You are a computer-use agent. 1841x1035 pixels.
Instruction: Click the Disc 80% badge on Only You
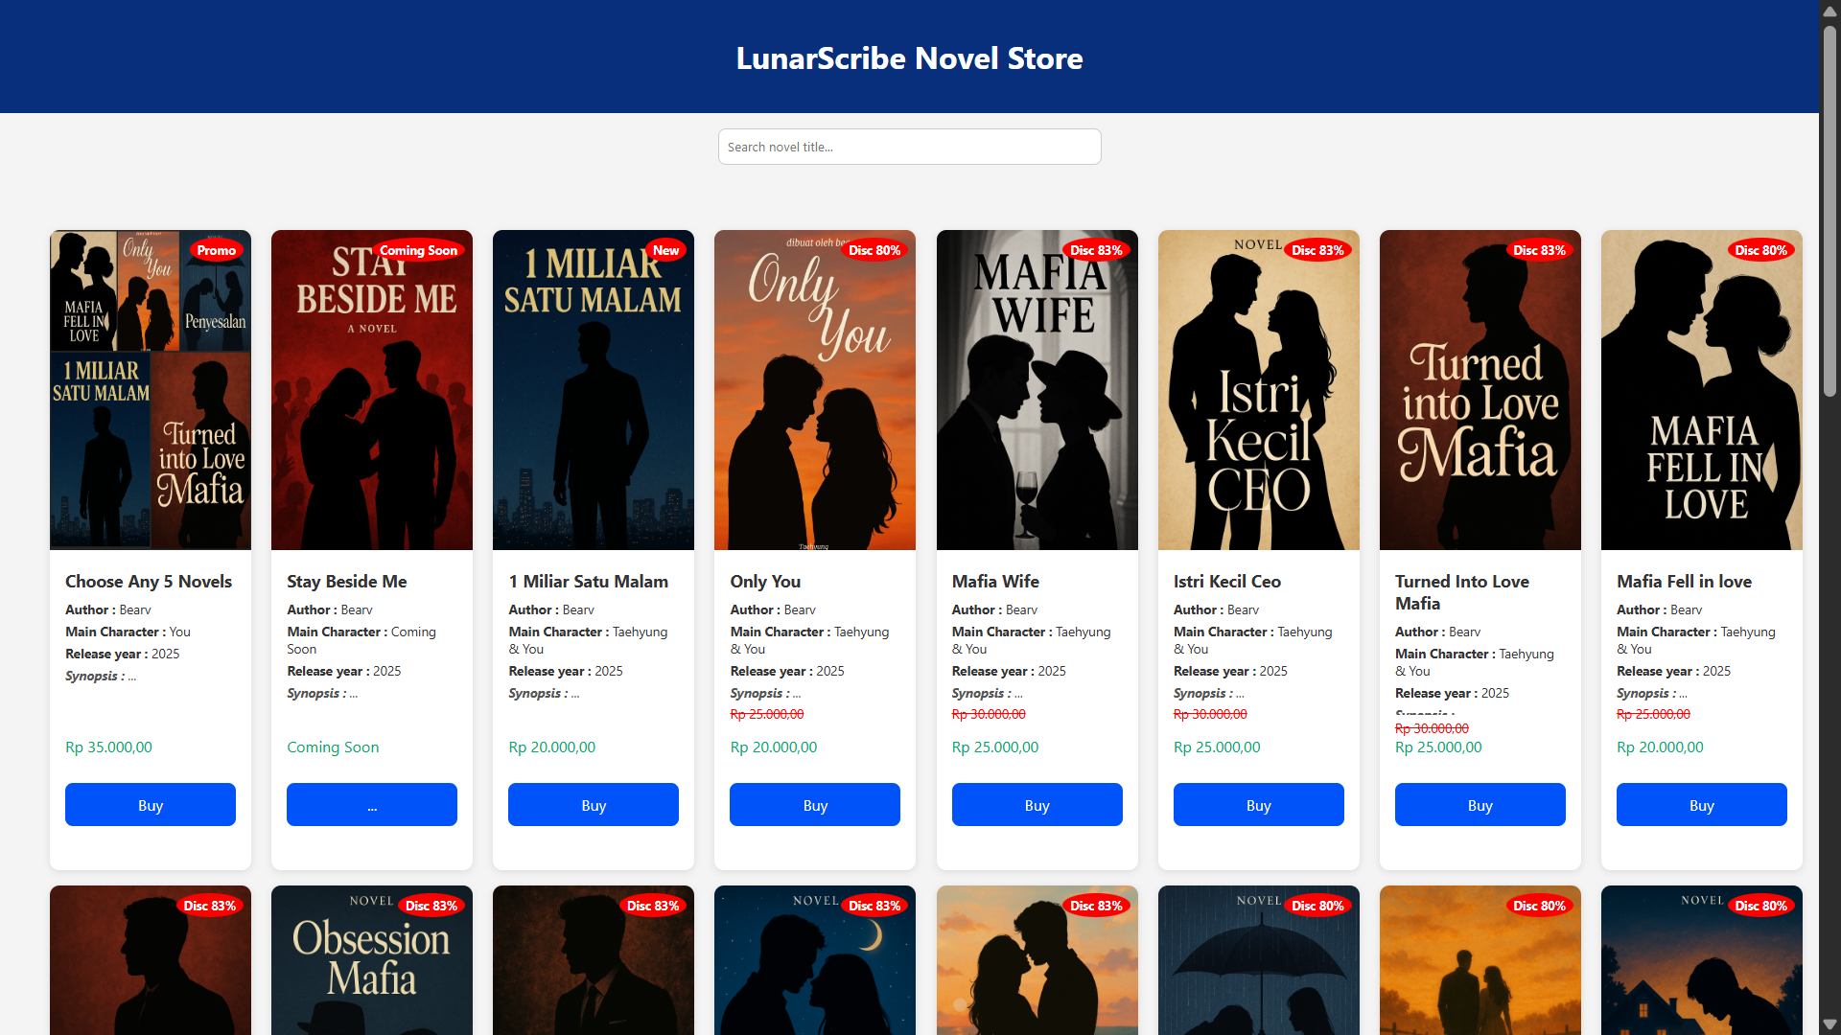(x=874, y=250)
